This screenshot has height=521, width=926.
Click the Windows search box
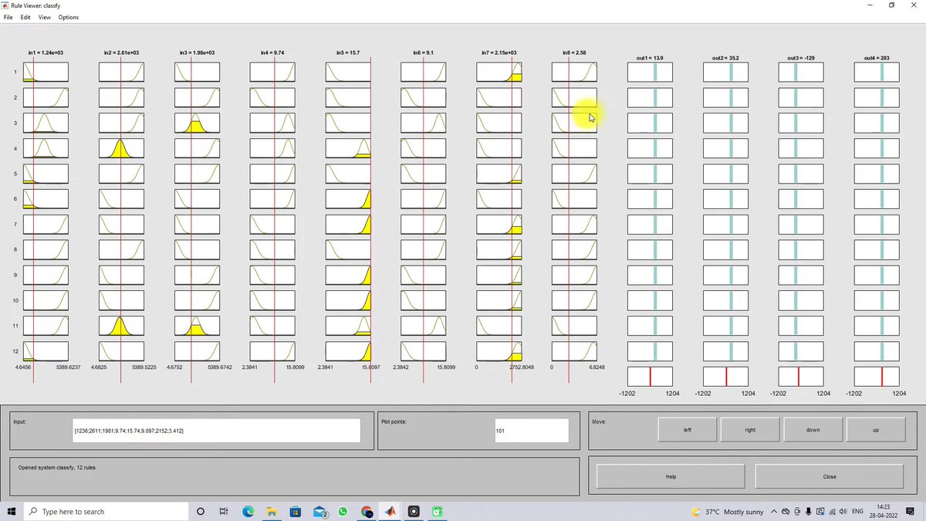tap(106, 512)
